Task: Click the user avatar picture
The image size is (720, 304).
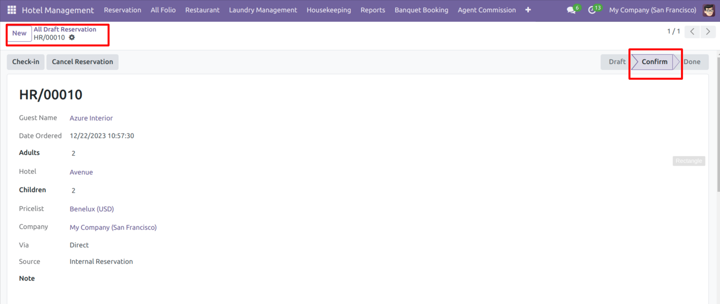Action: [x=709, y=10]
